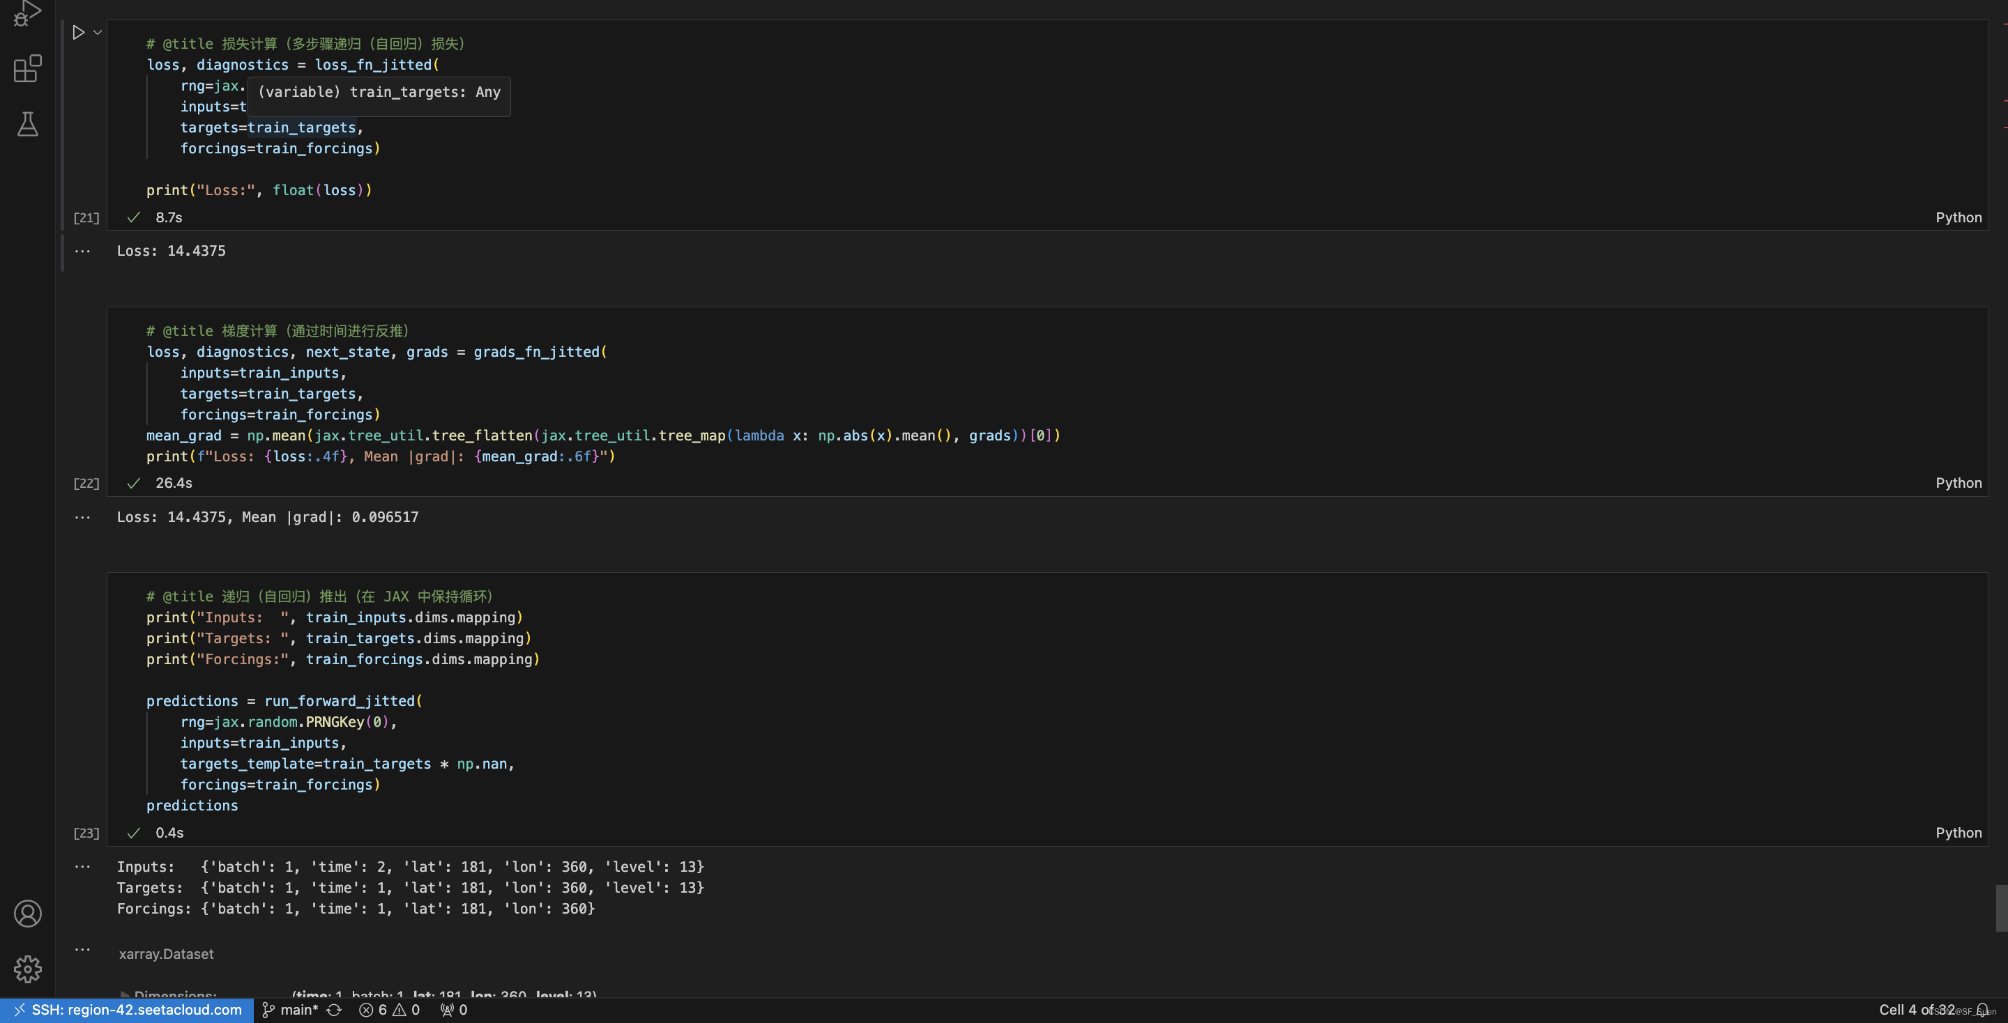Open the Extensions view
Image resolution: width=2008 pixels, height=1023 pixels.
pyautogui.click(x=27, y=68)
